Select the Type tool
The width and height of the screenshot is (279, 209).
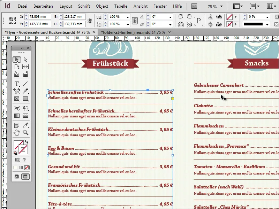(x=17, y=84)
